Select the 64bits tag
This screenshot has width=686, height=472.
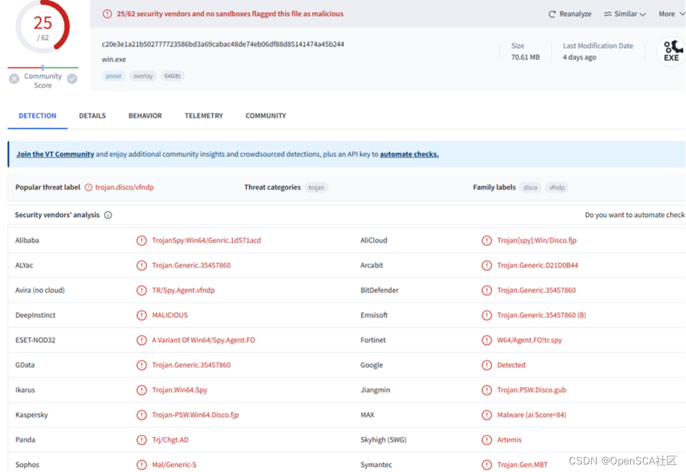pos(172,76)
